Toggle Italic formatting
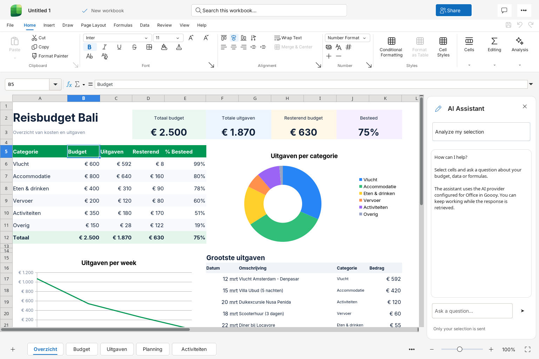Image resolution: width=539 pixels, height=359 pixels. (x=104, y=47)
